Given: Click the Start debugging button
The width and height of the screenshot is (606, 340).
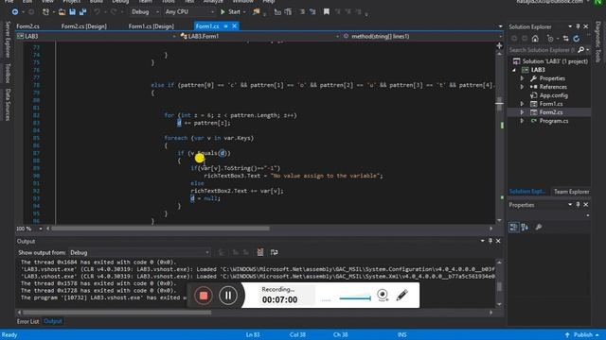Looking at the screenshot, I should coord(231,12).
